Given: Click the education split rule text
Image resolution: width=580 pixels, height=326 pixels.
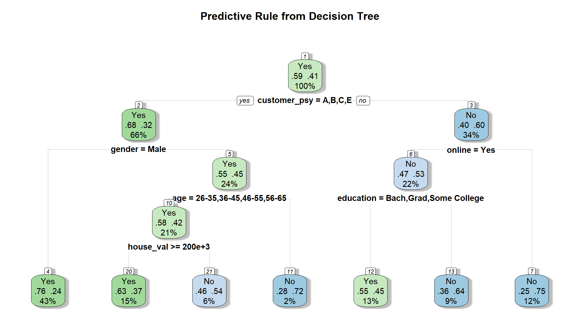Looking at the screenshot, I should (x=411, y=198).
